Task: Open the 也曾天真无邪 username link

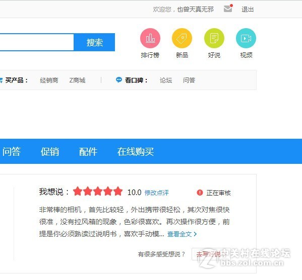Action: click(195, 9)
